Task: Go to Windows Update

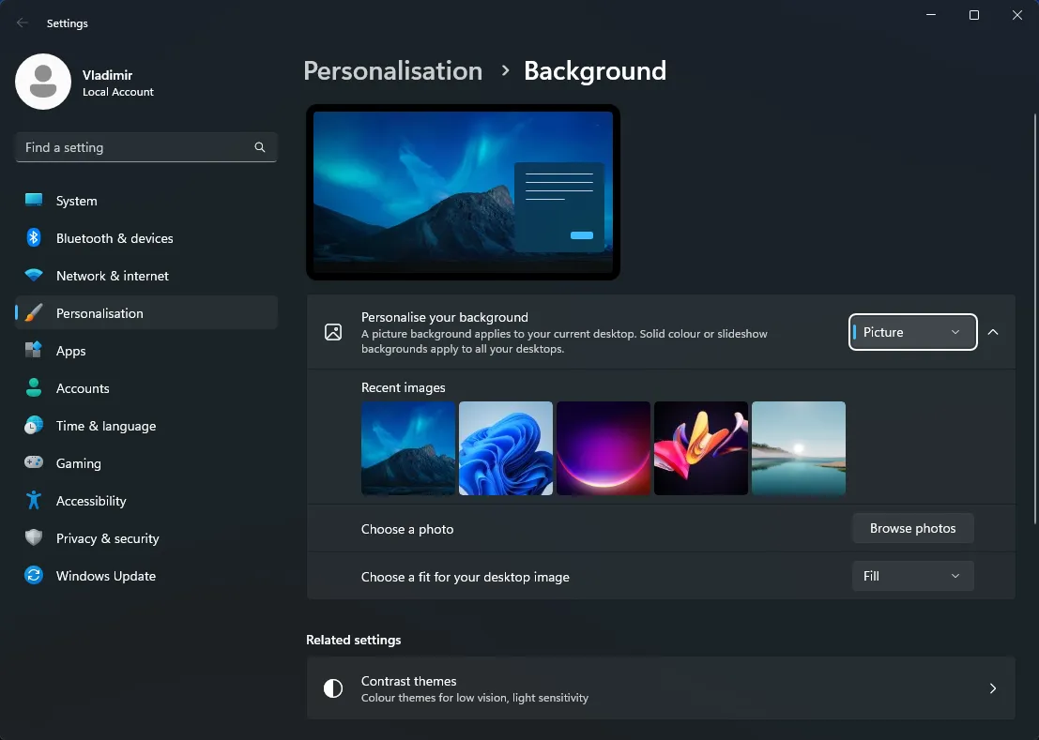Action: [x=145, y=576]
